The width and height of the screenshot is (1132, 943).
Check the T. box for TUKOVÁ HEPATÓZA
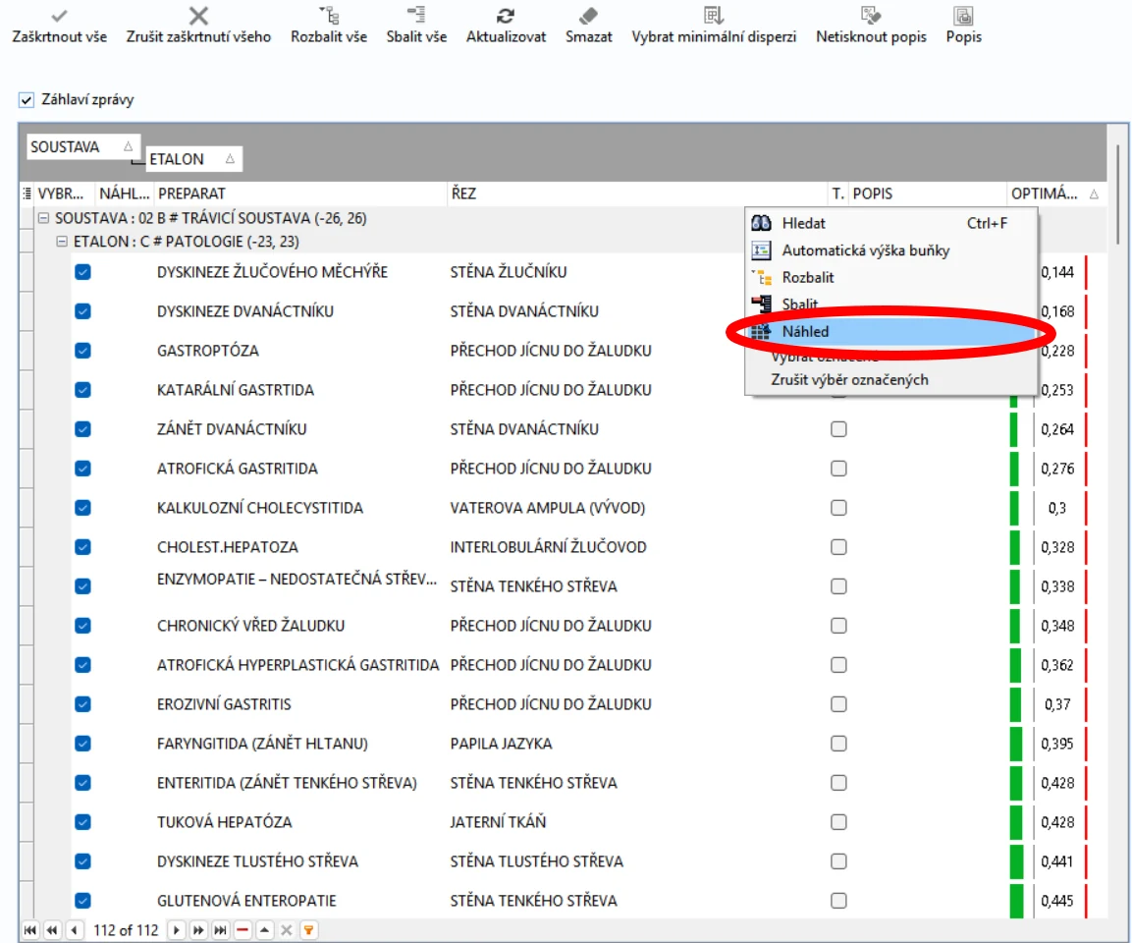point(838,822)
